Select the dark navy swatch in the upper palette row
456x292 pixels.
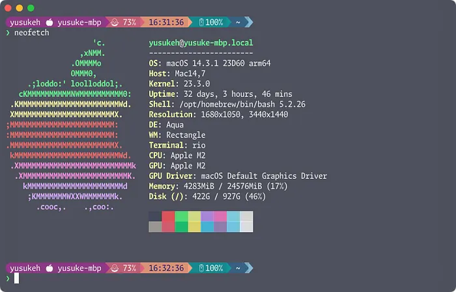[x=155, y=217]
